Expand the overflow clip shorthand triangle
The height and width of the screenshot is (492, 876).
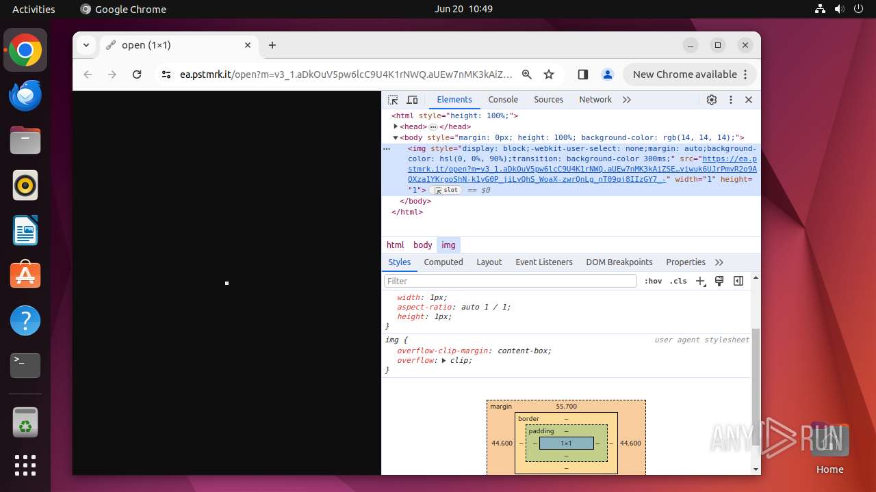coord(443,360)
